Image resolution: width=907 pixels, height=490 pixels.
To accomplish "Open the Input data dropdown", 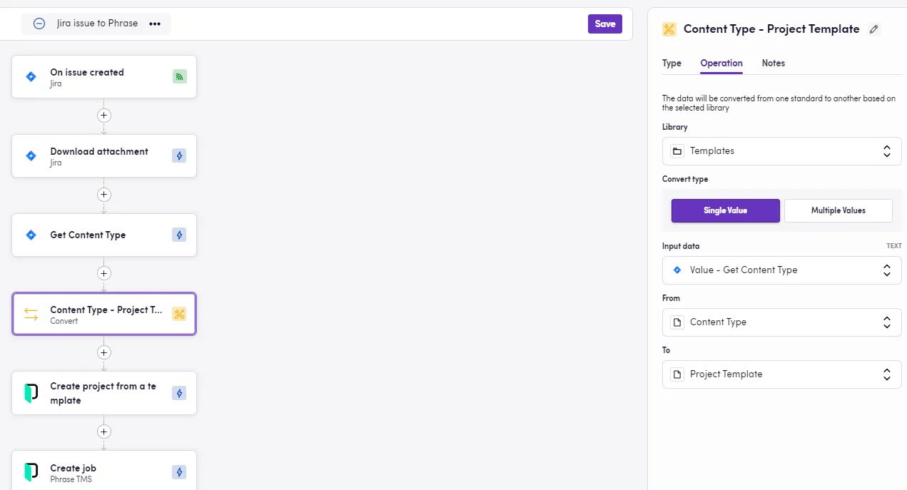I will point(781,270).
